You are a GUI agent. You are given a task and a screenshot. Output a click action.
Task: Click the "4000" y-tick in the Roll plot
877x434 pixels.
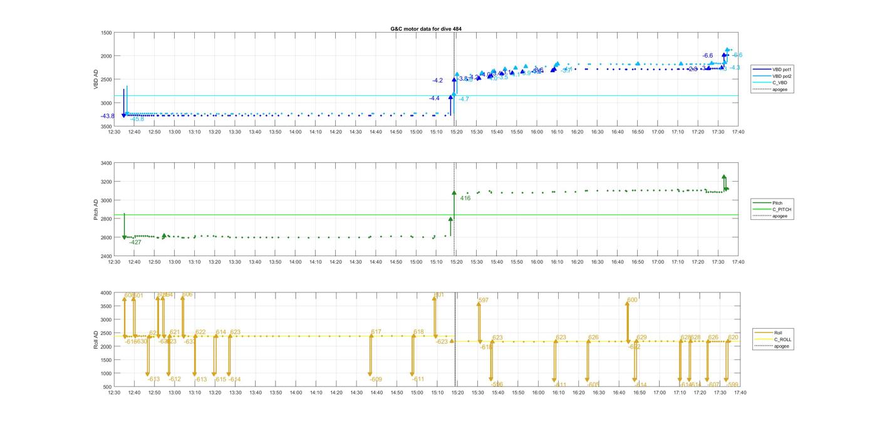(106, 293)
